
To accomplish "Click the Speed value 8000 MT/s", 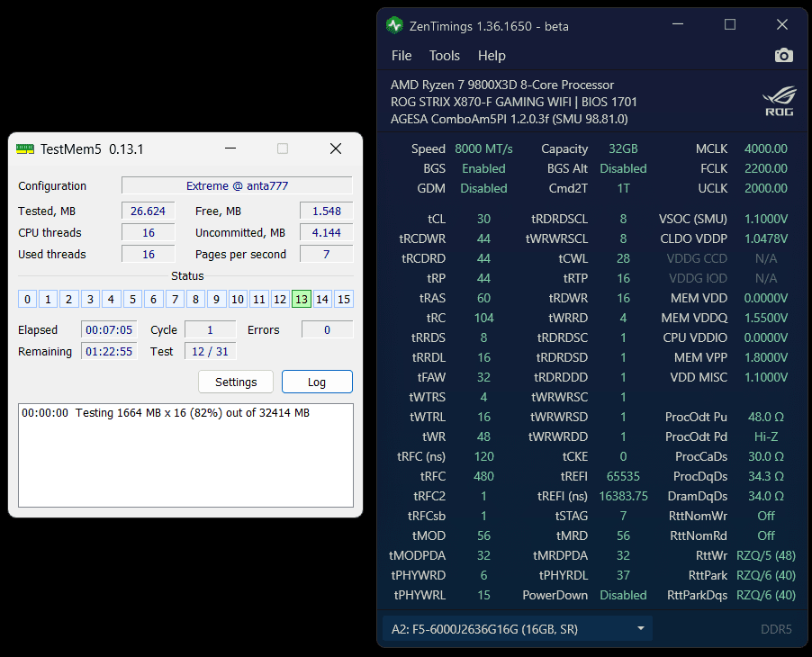I will point(483,148).
